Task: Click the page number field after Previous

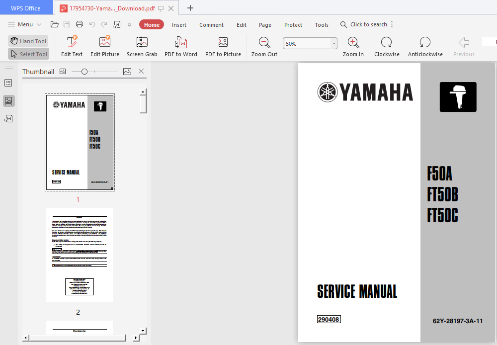Action: (x=490, y=42)
